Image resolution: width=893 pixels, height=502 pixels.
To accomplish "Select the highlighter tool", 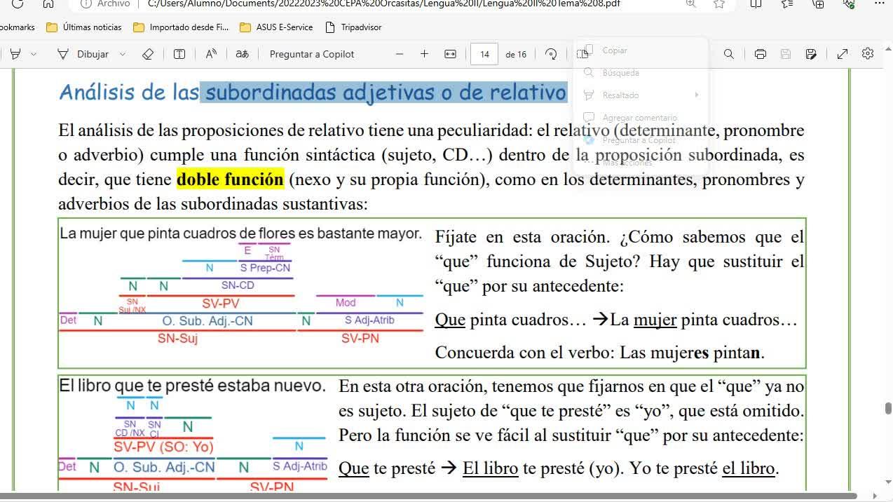I will 15,54.
